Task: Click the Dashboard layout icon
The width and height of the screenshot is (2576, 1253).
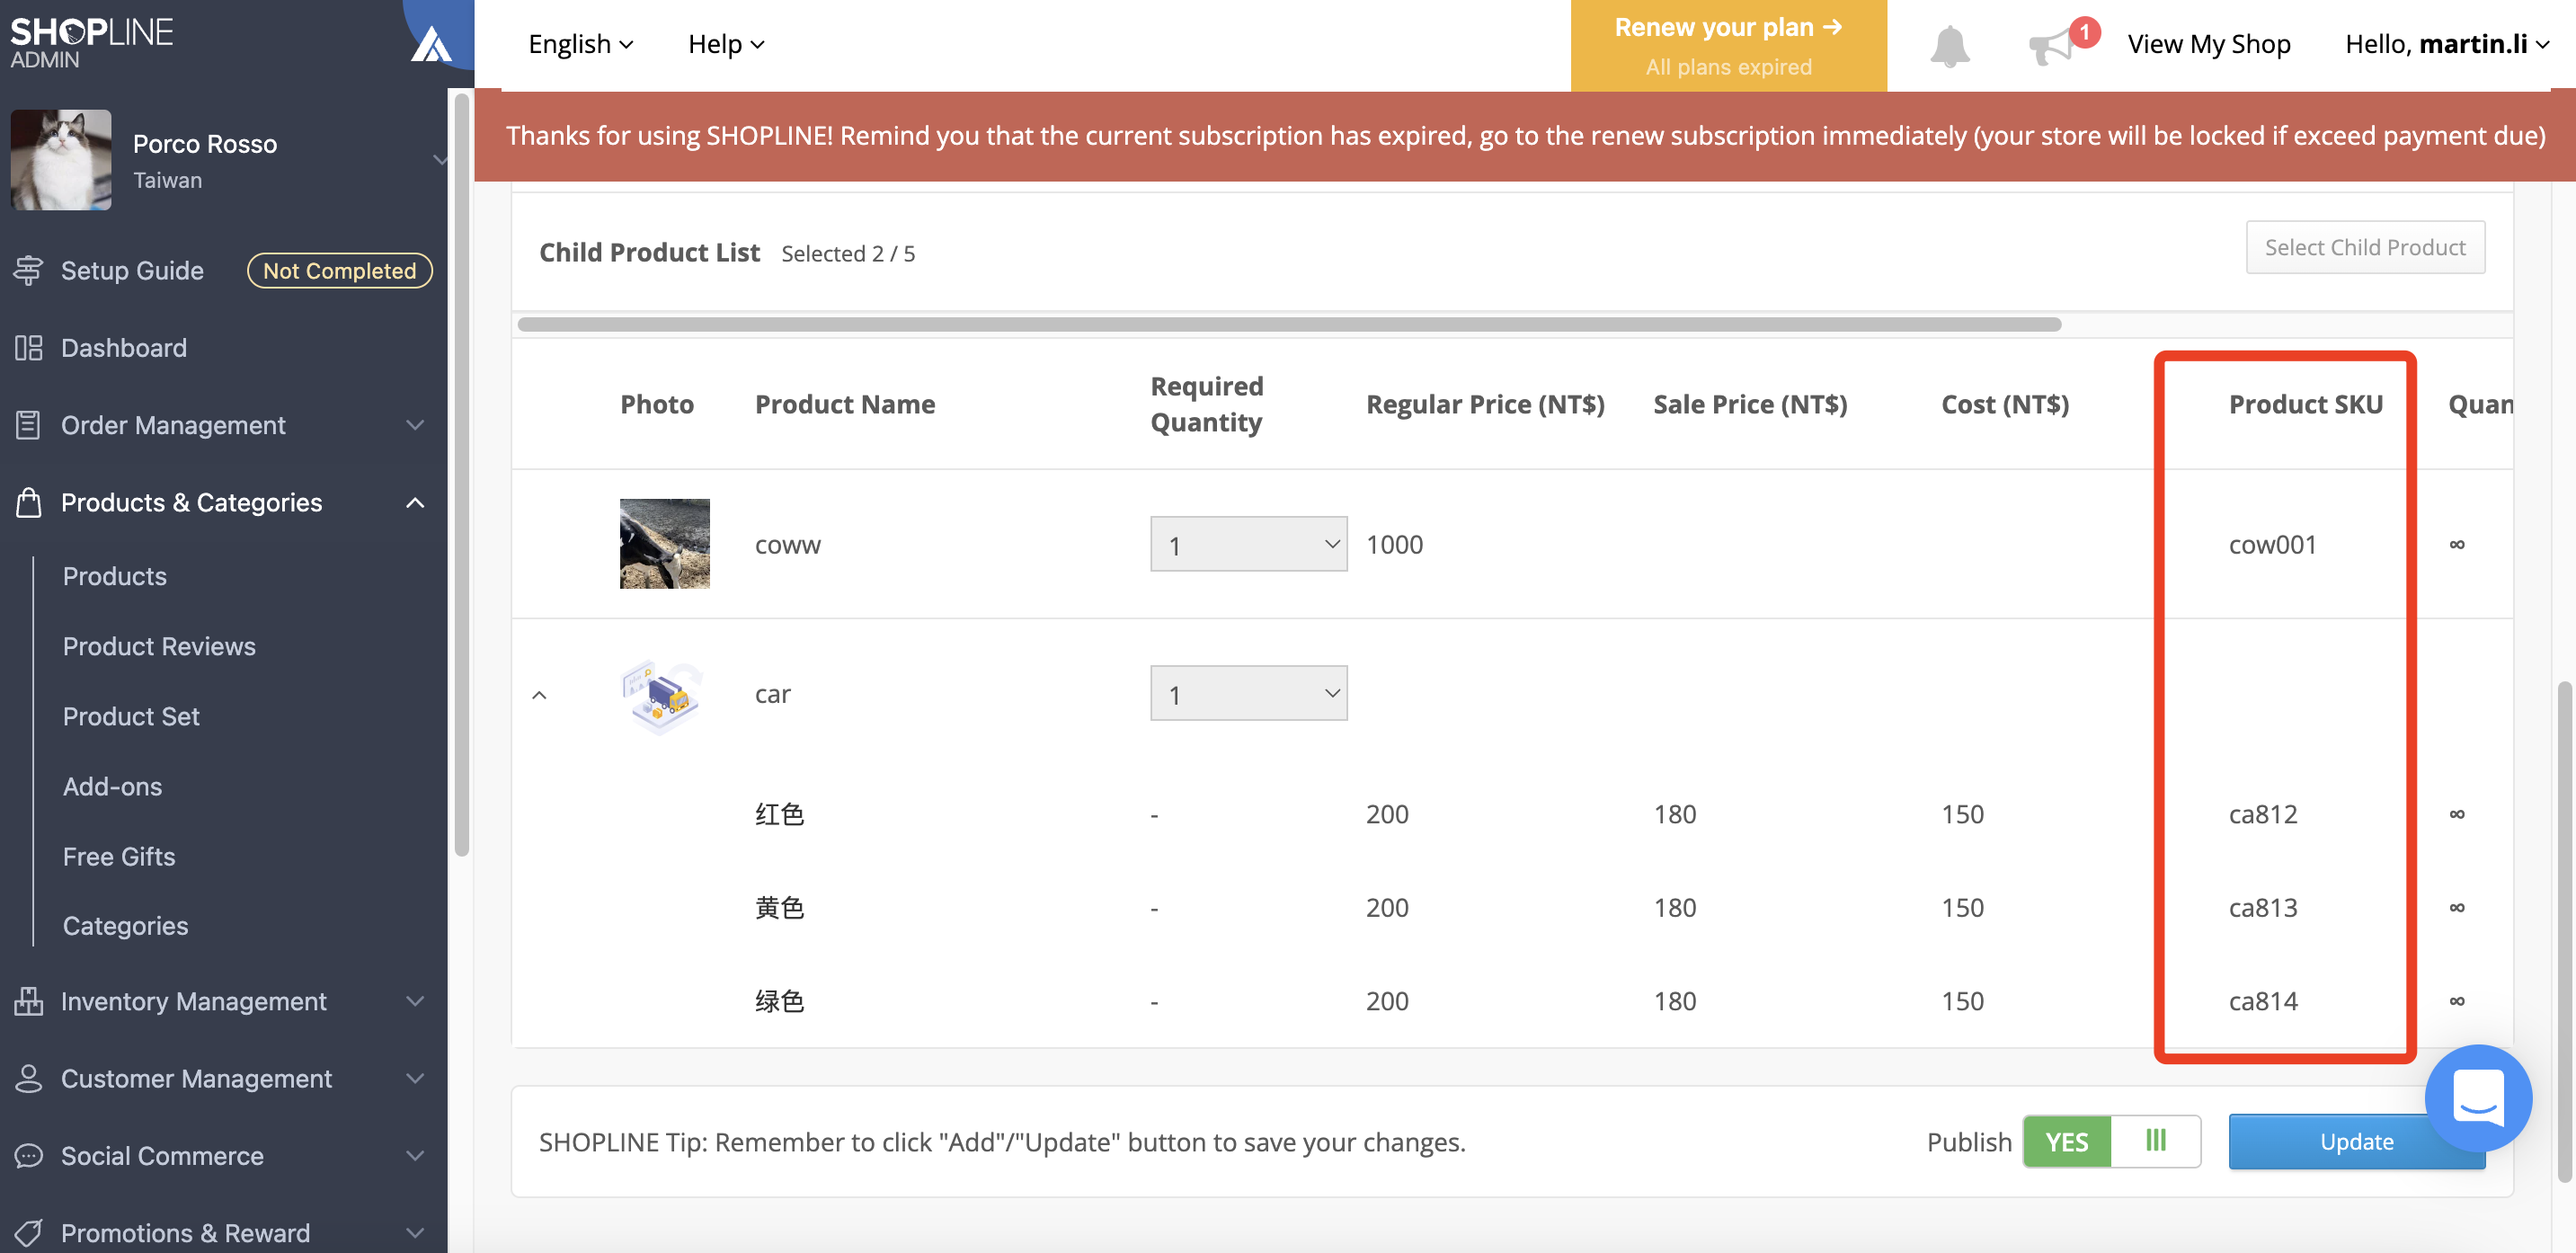Action: [28, 347]
